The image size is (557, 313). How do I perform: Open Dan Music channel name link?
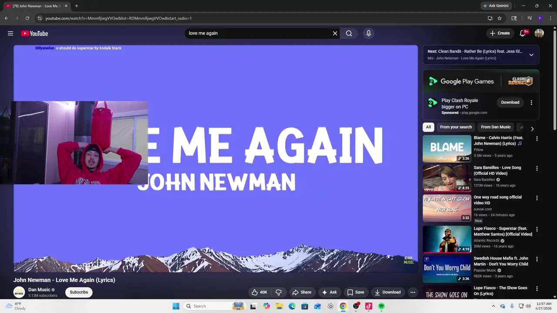(39, 290)
